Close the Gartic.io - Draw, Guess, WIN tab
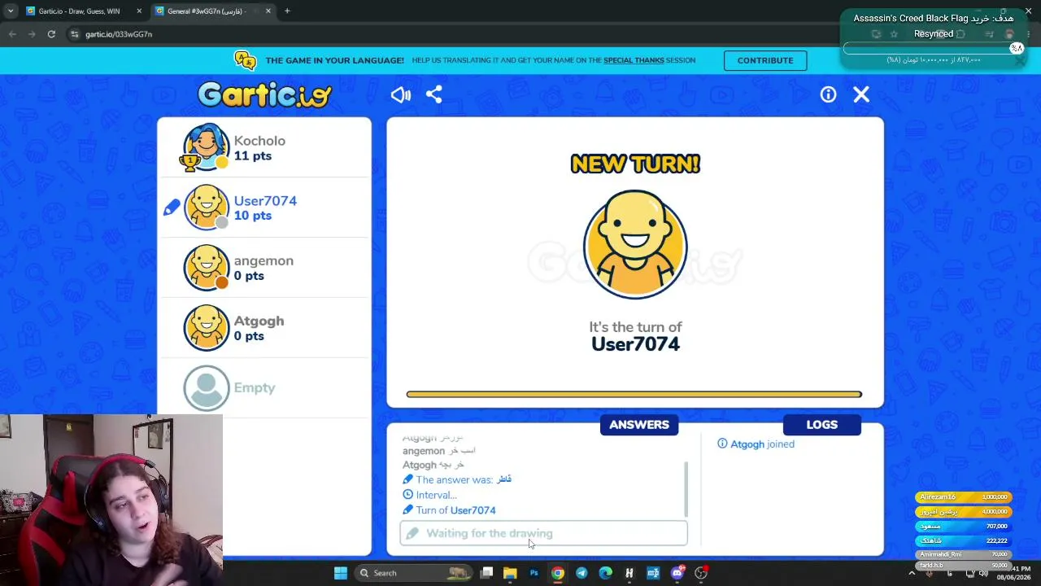 (139, 11)
